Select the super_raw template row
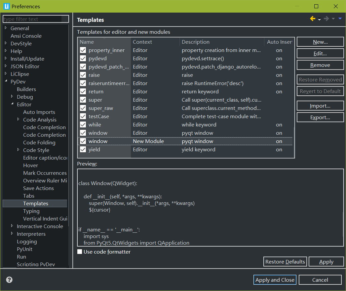346x291 pixels. point(185,108)
